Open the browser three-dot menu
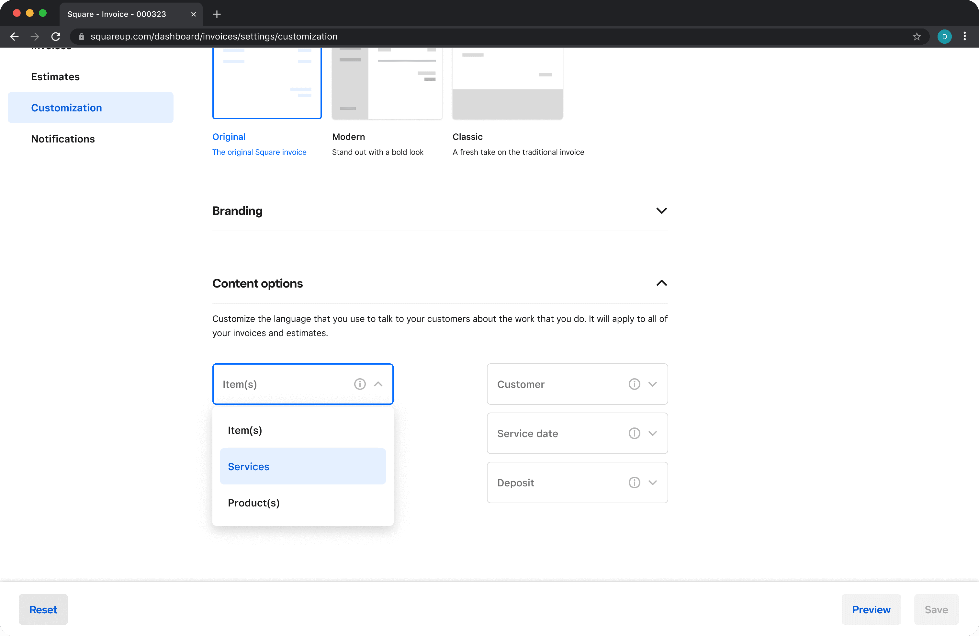Image resolution: width=979 pixels, height=636 pixels. pyautogui.click(x=964, y=37)
